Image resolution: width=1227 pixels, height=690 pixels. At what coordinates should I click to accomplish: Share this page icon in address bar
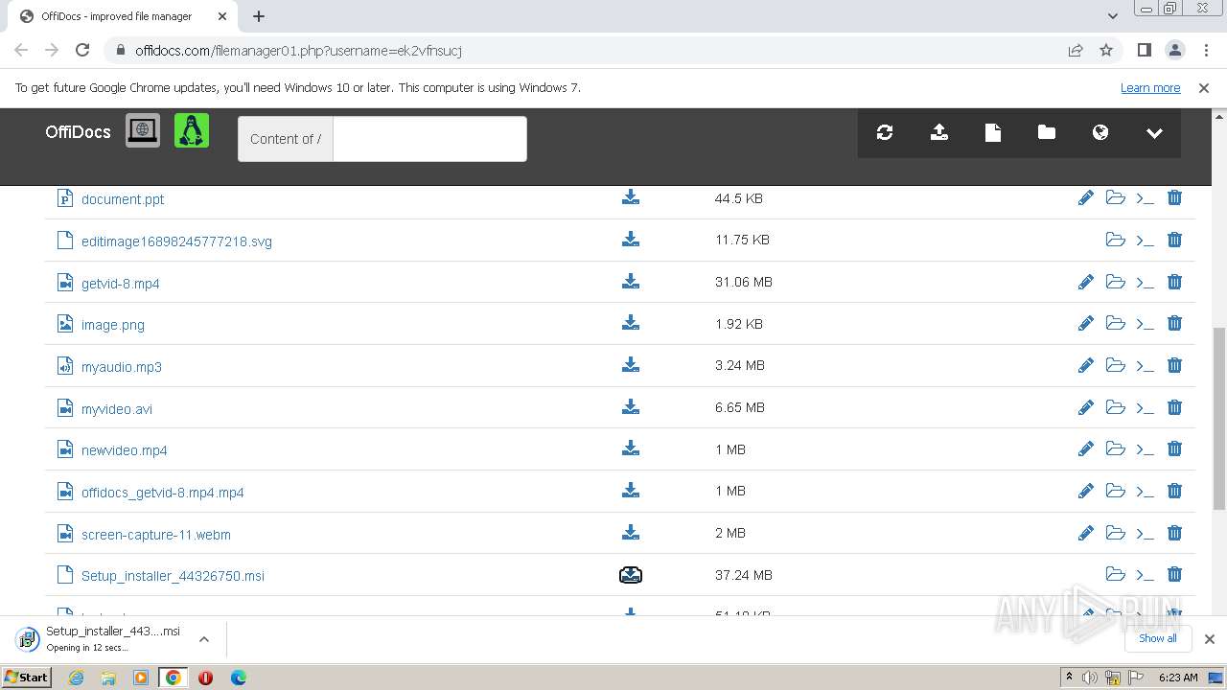click(1076, 50)
